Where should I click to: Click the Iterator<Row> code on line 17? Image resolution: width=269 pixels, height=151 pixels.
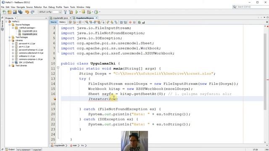click(103, 99)
